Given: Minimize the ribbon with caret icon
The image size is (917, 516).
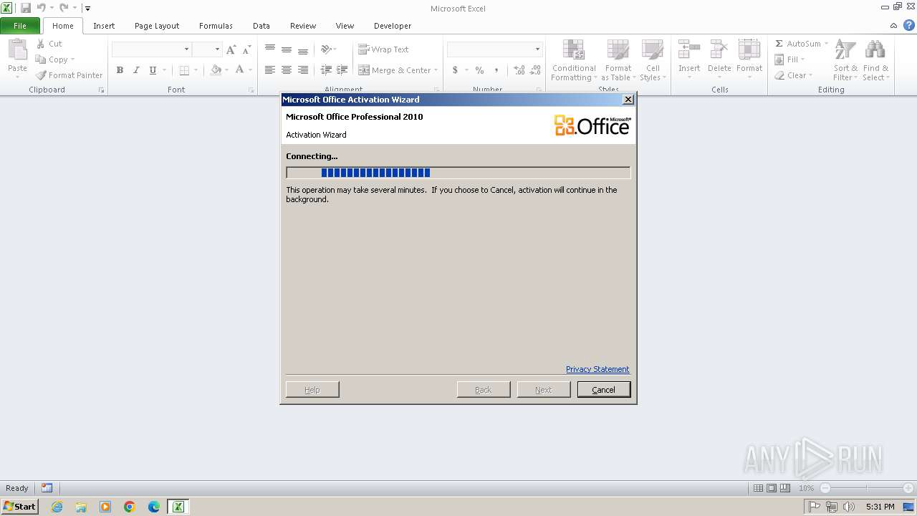Looking at the screenshot, I should coord(893,26).
